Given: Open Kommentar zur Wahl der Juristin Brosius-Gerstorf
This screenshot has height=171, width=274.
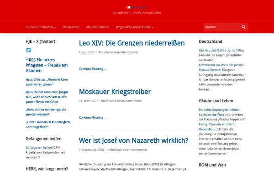Looking at the screenshot, I should (x=221, y=67).
